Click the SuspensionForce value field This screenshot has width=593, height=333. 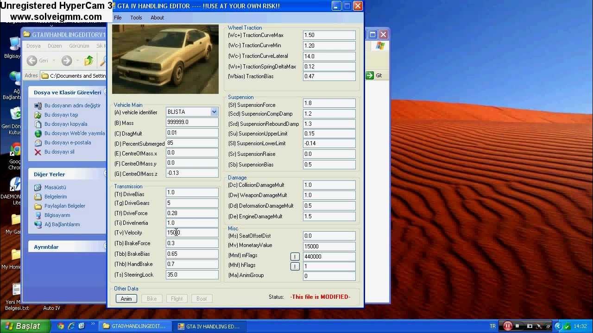coord(329,104)
